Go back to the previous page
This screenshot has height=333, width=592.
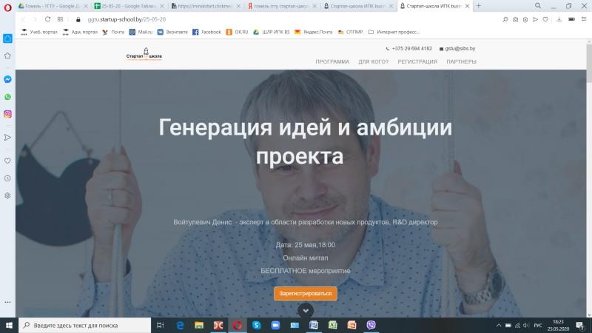(23, 19)
